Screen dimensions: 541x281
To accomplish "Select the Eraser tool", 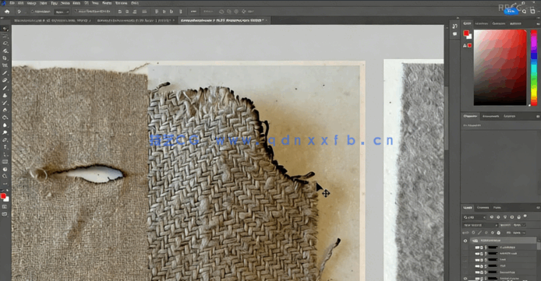I will coord(5,111).
